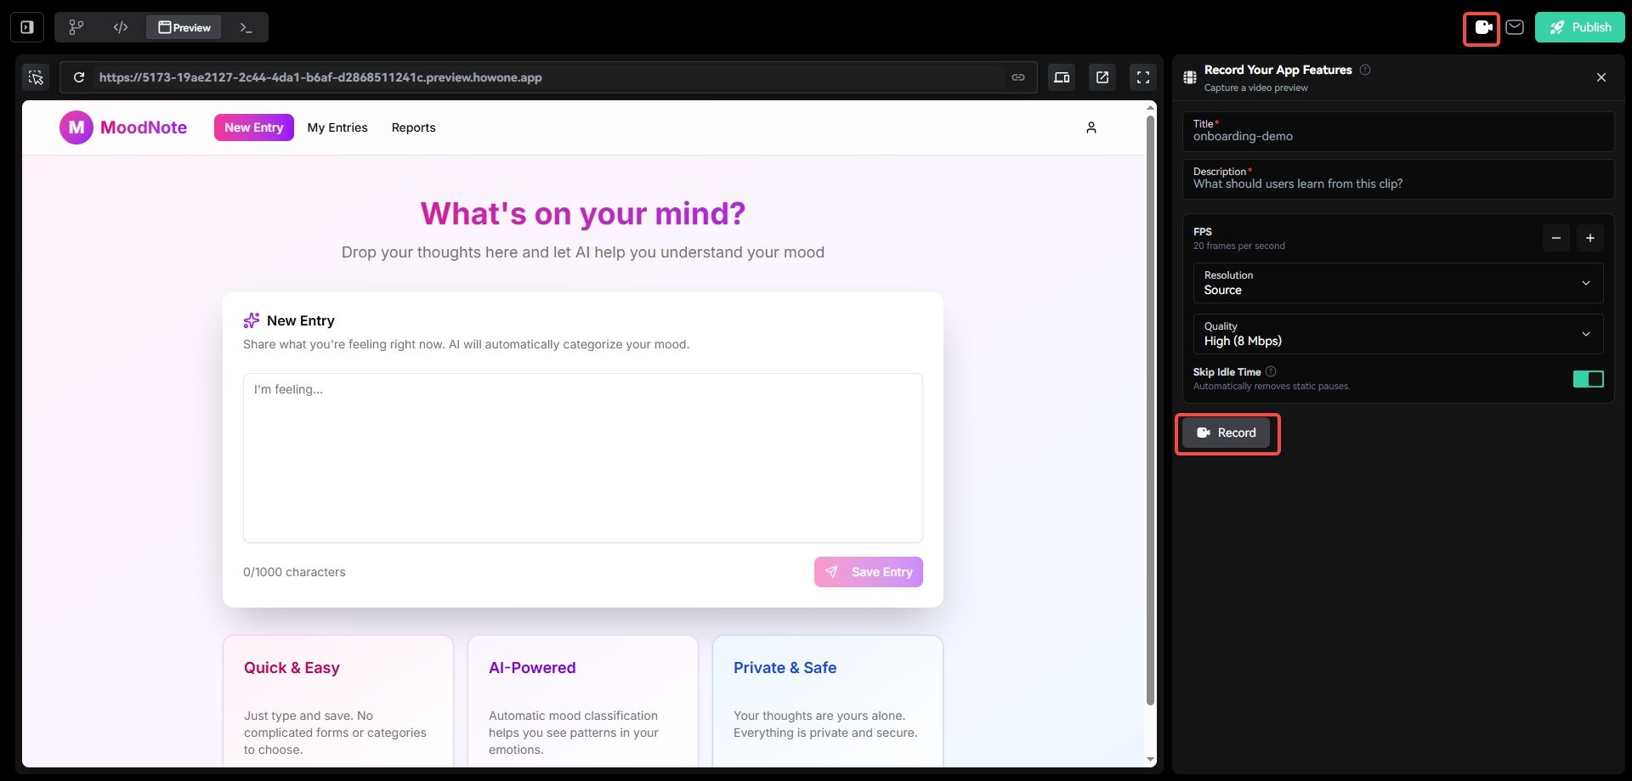Enter fullscreen preview mode
The height and width of the screenshot is (781, 1632).
1143,77
